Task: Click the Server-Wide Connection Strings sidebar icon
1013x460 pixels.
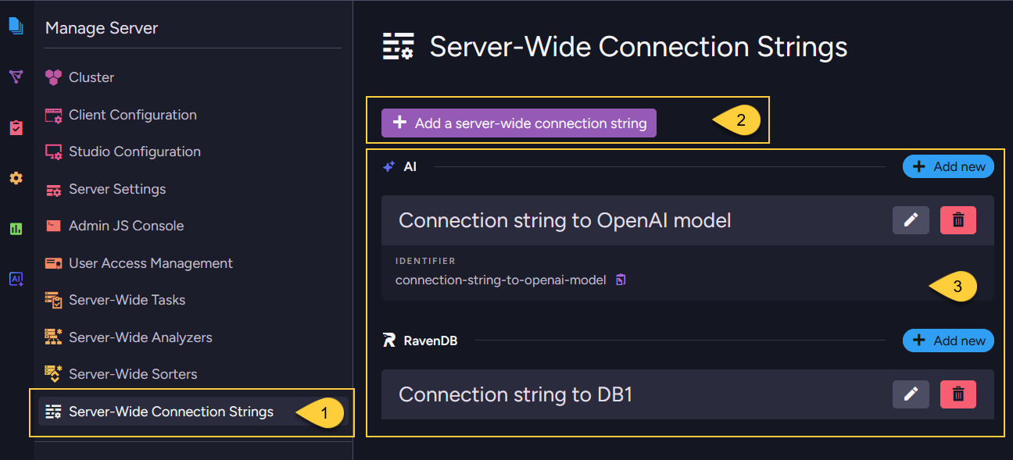Action: click(x=53, y=412)
